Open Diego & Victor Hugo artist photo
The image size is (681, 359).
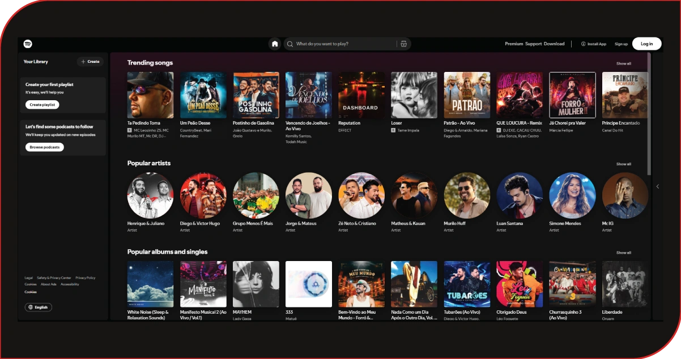tap(203, 195)
